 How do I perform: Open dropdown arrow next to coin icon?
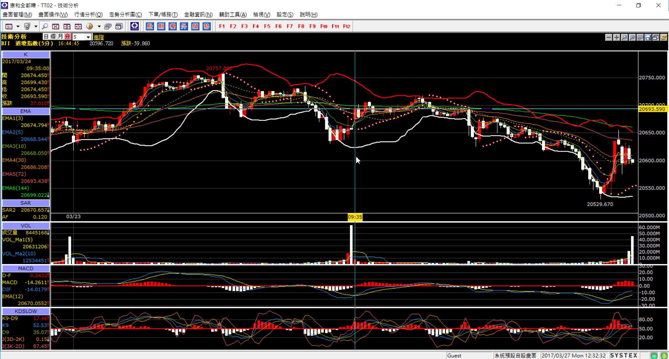pos(99,26)
